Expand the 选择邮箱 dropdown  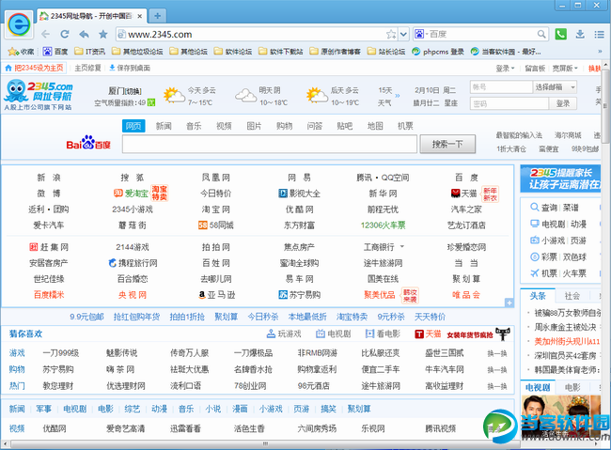pos(555,86)
